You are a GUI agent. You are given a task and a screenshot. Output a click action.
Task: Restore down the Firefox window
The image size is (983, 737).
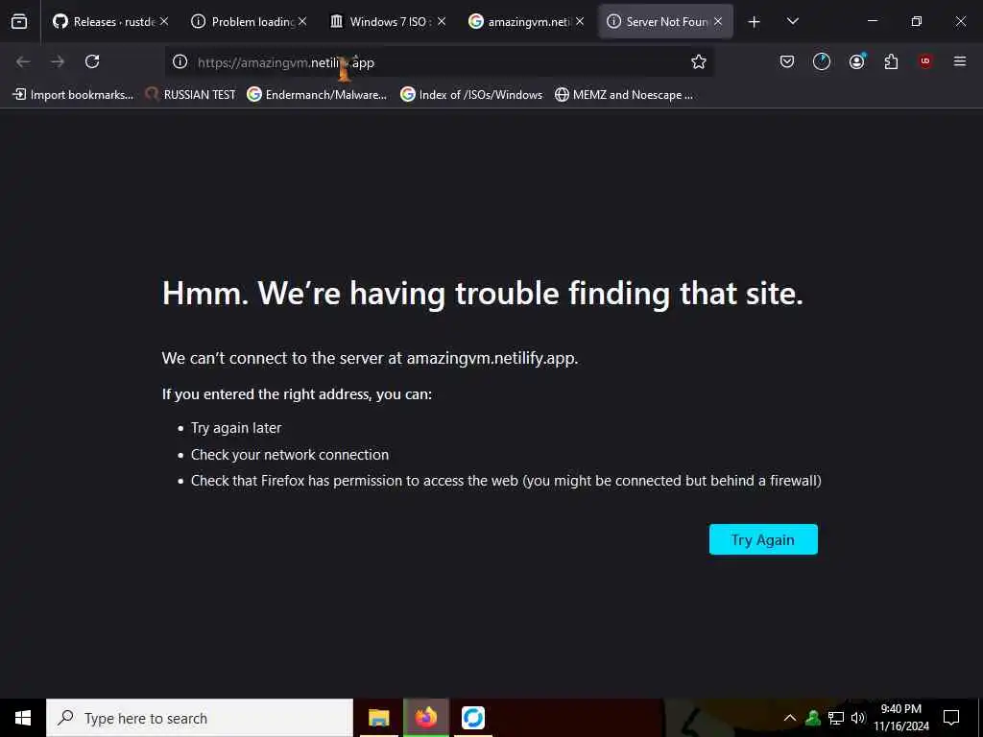click(x=917, y=21)
